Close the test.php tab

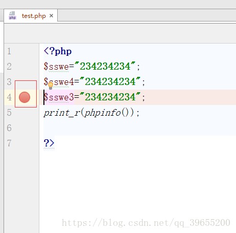click(51, 16)
